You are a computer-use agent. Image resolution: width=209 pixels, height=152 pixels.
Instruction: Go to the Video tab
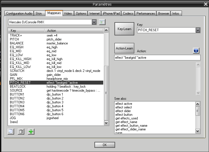[x=68, y=13]
